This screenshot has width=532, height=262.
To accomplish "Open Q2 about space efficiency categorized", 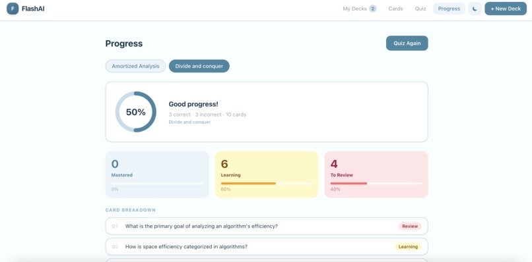I will (x=267, y=247).
